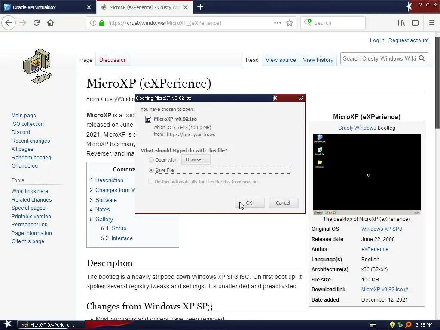Jump to Description in the contents box

click(x=109, y=180)
